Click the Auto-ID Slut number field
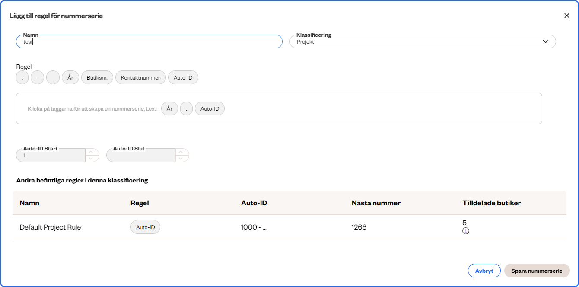 141,155
